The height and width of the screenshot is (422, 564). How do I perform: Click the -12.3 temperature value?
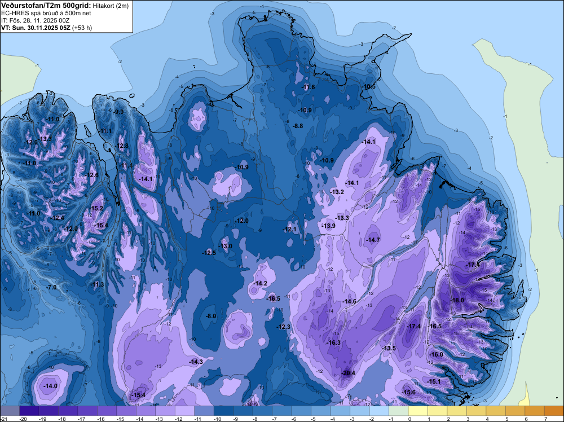click(283, 327)
